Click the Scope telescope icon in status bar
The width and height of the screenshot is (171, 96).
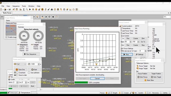131,93
